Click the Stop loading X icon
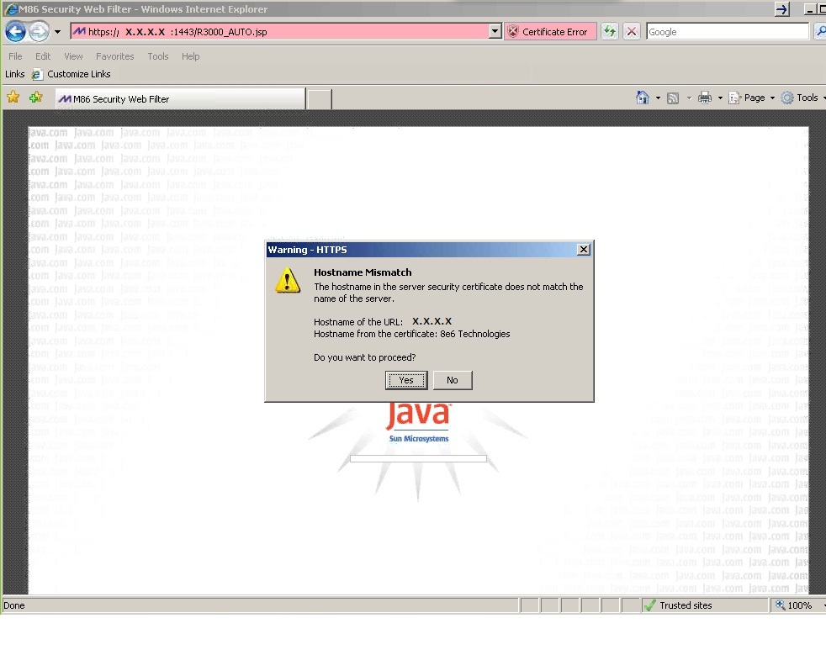 point(632,32)
